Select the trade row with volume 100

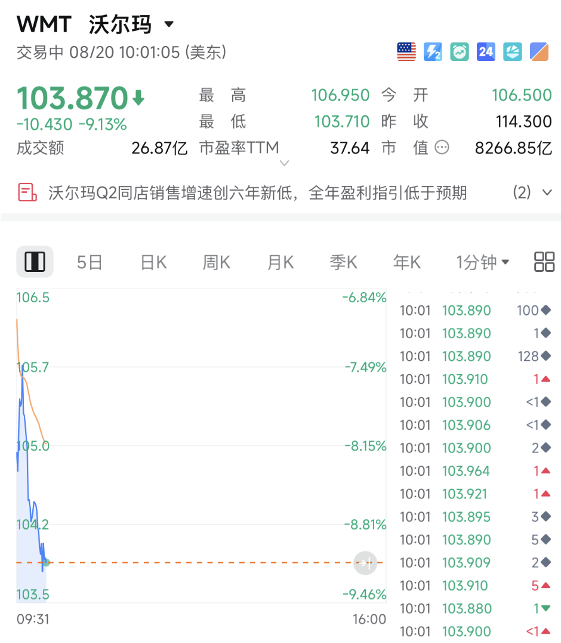tap(476, 310)
